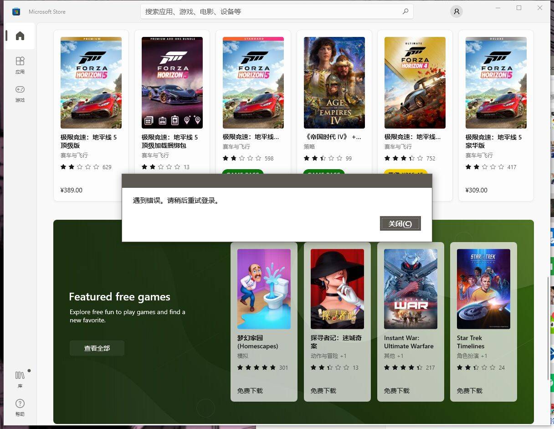This screenshot has width=554, height=429.
Task: Click the search magnifier icon
Action: tap(405, 11)
